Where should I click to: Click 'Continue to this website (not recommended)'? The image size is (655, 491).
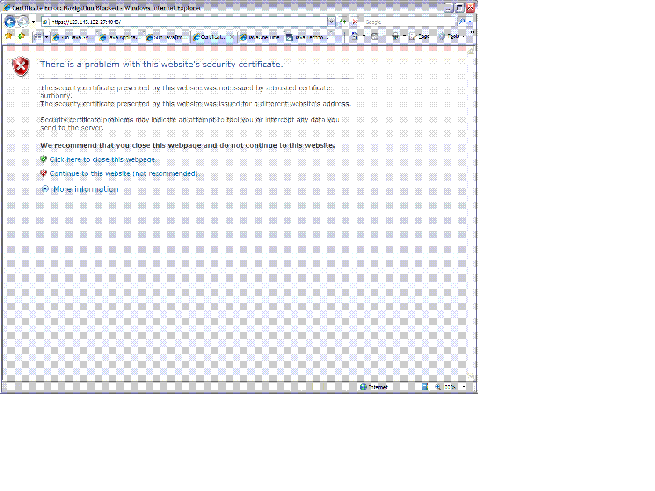[124, 173]
